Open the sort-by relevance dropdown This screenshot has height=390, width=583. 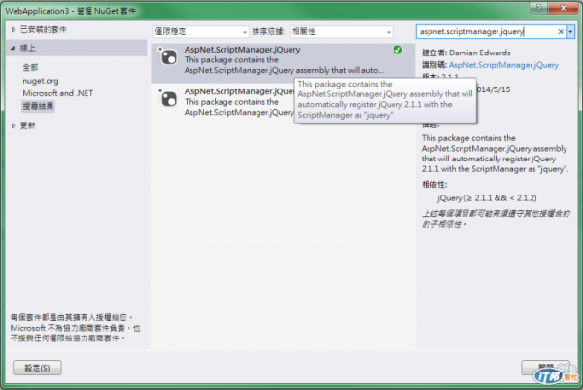341,32
